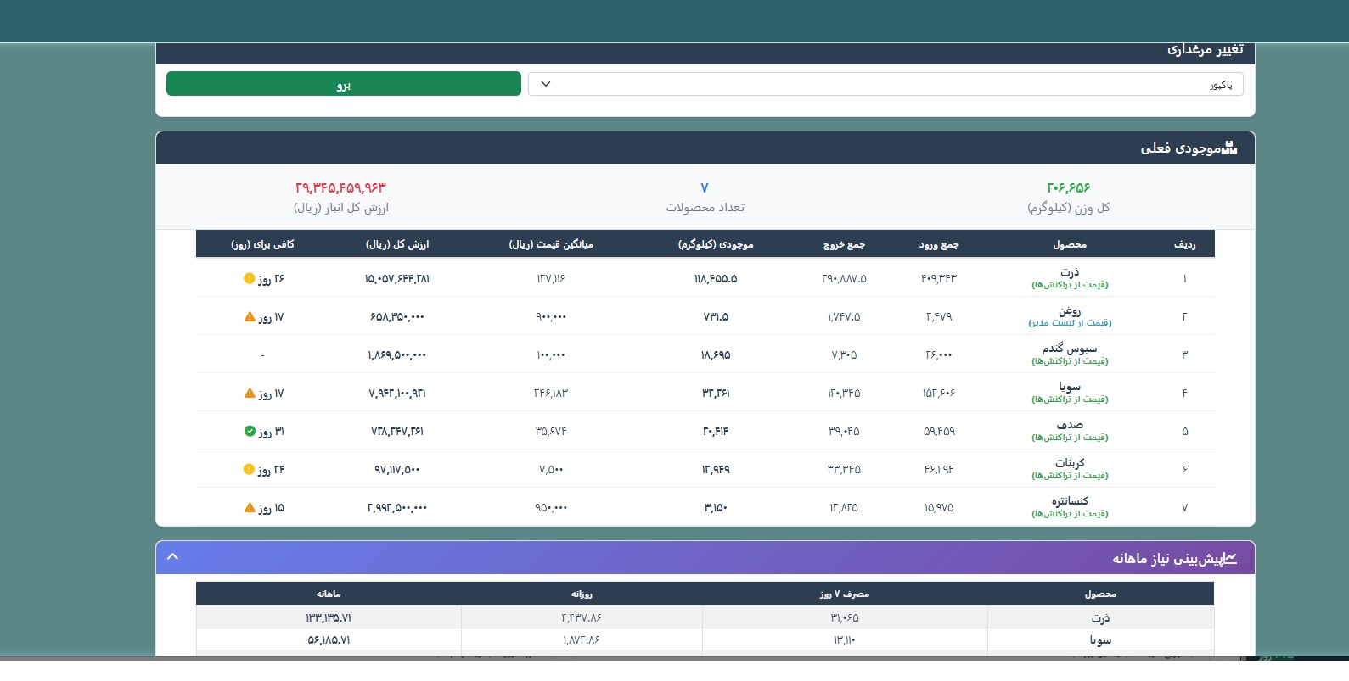Click the قیمت از لیست مدیر label under روغن

1070,323
